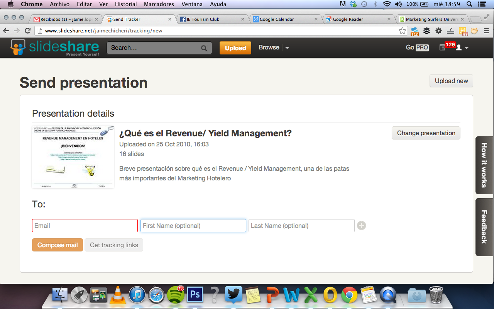Reload the current page

27,31
